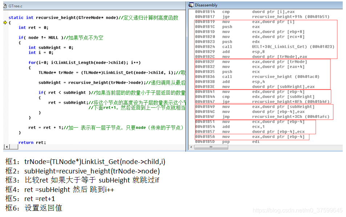
Task: Click the call recursive_height line at 00401B36
Action: 257,77
